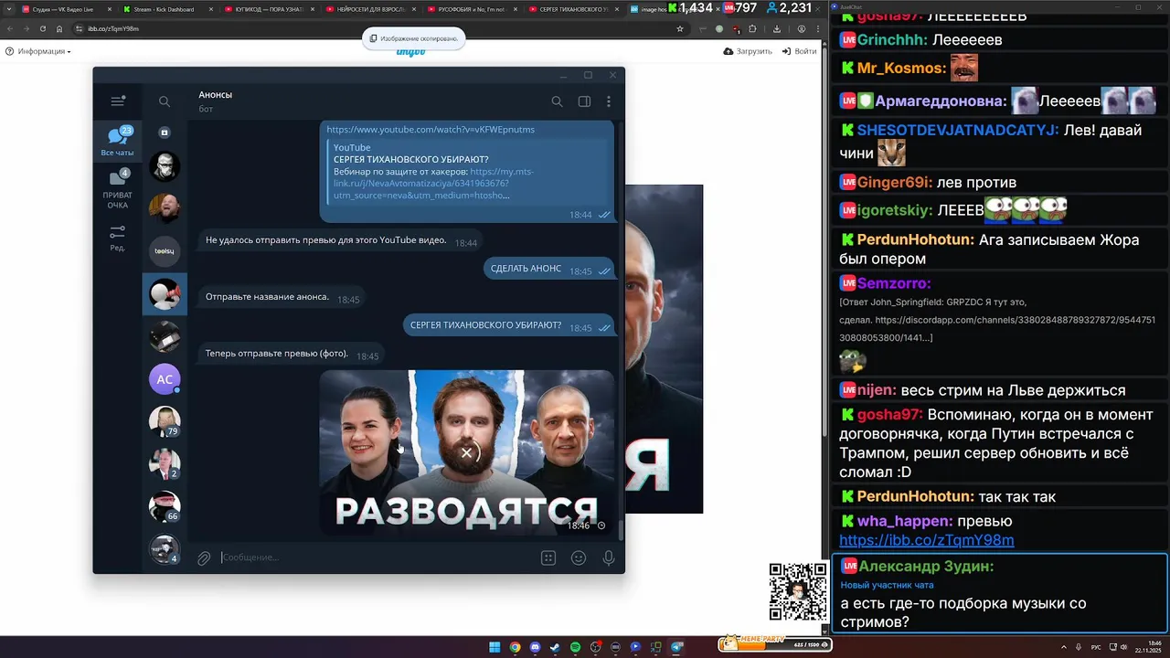Open Steam from the taskbar
This screenshot has width=1170, height=658.
coord(555,647)
